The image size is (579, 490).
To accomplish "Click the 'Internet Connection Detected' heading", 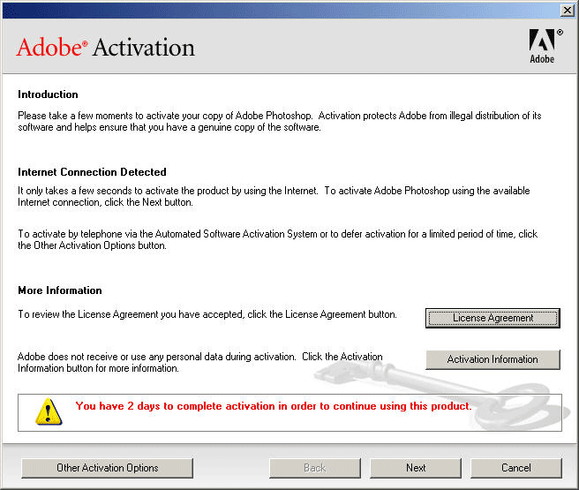I will click(92, 172).
